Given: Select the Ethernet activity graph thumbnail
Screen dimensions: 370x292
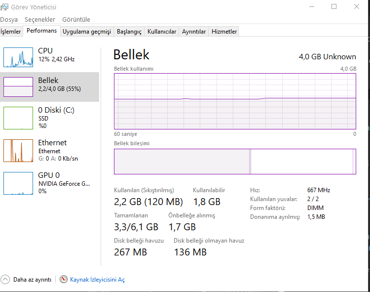Looking at the screenshot, I should point(18,150).
